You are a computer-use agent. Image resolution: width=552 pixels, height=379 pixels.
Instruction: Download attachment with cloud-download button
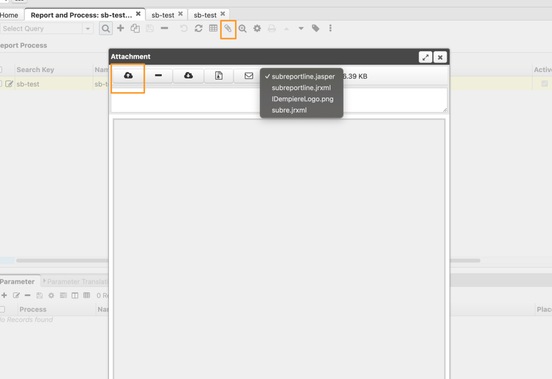pos(188,75)
